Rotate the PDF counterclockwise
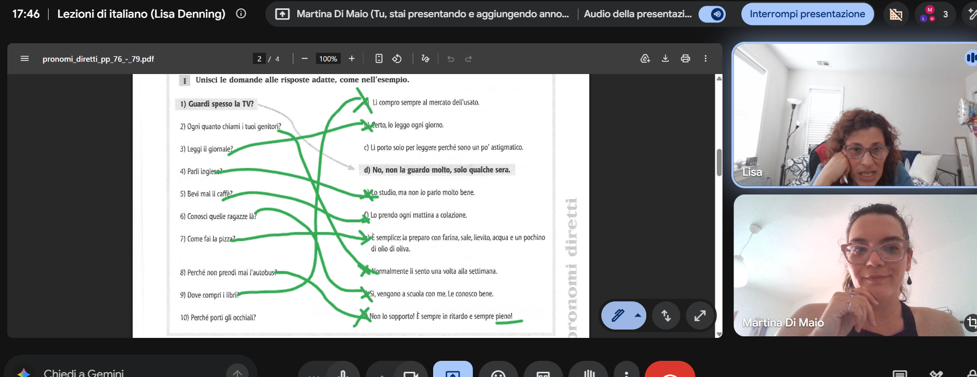 397,58
